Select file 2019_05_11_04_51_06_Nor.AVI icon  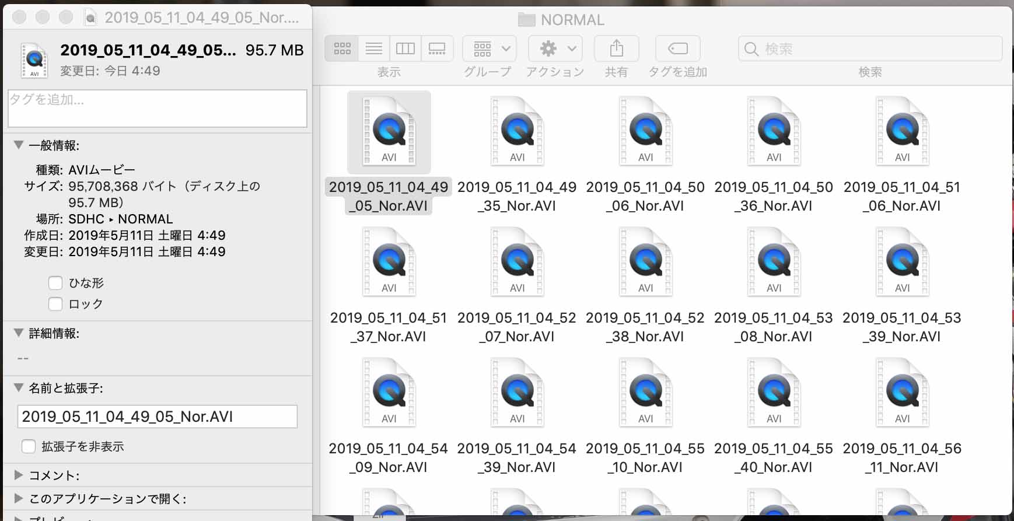point(903,132)
